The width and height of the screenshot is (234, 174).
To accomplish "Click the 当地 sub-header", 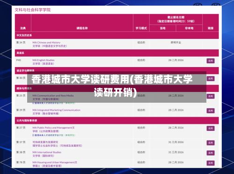I will [x=162, y=28].
